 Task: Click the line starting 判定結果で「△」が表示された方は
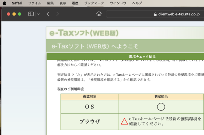click(x=131, y=75)
